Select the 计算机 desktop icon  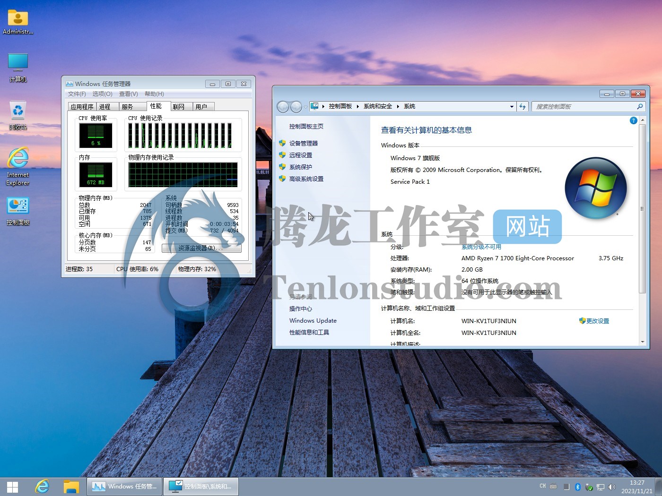pyautogui.click(x=18, y=68)
